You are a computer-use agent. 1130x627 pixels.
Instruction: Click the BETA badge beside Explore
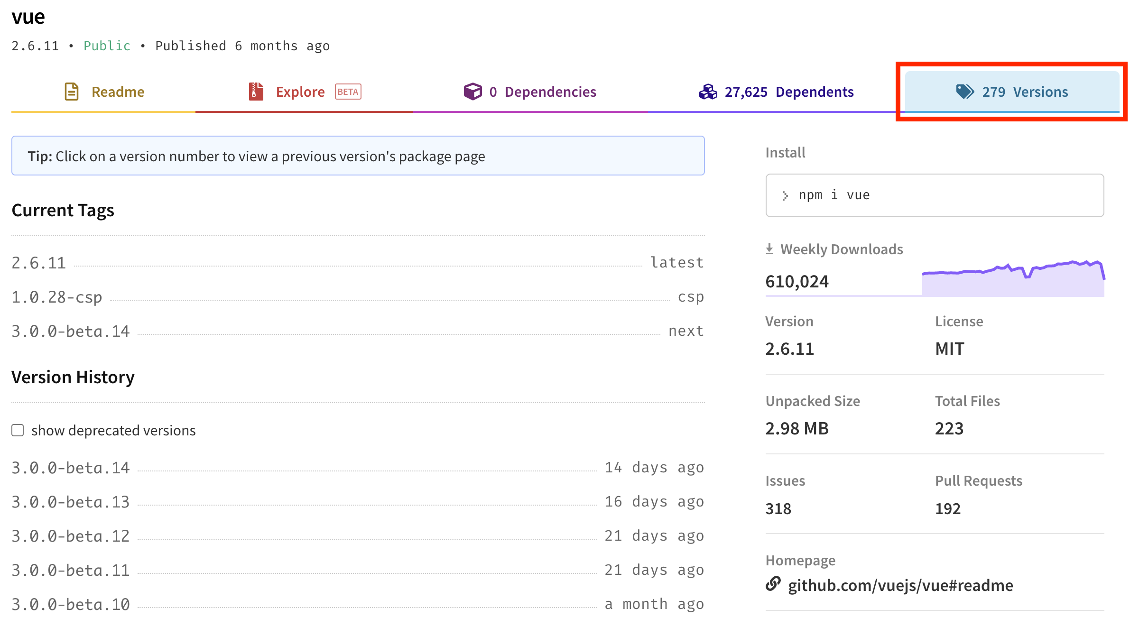(348, 92)
